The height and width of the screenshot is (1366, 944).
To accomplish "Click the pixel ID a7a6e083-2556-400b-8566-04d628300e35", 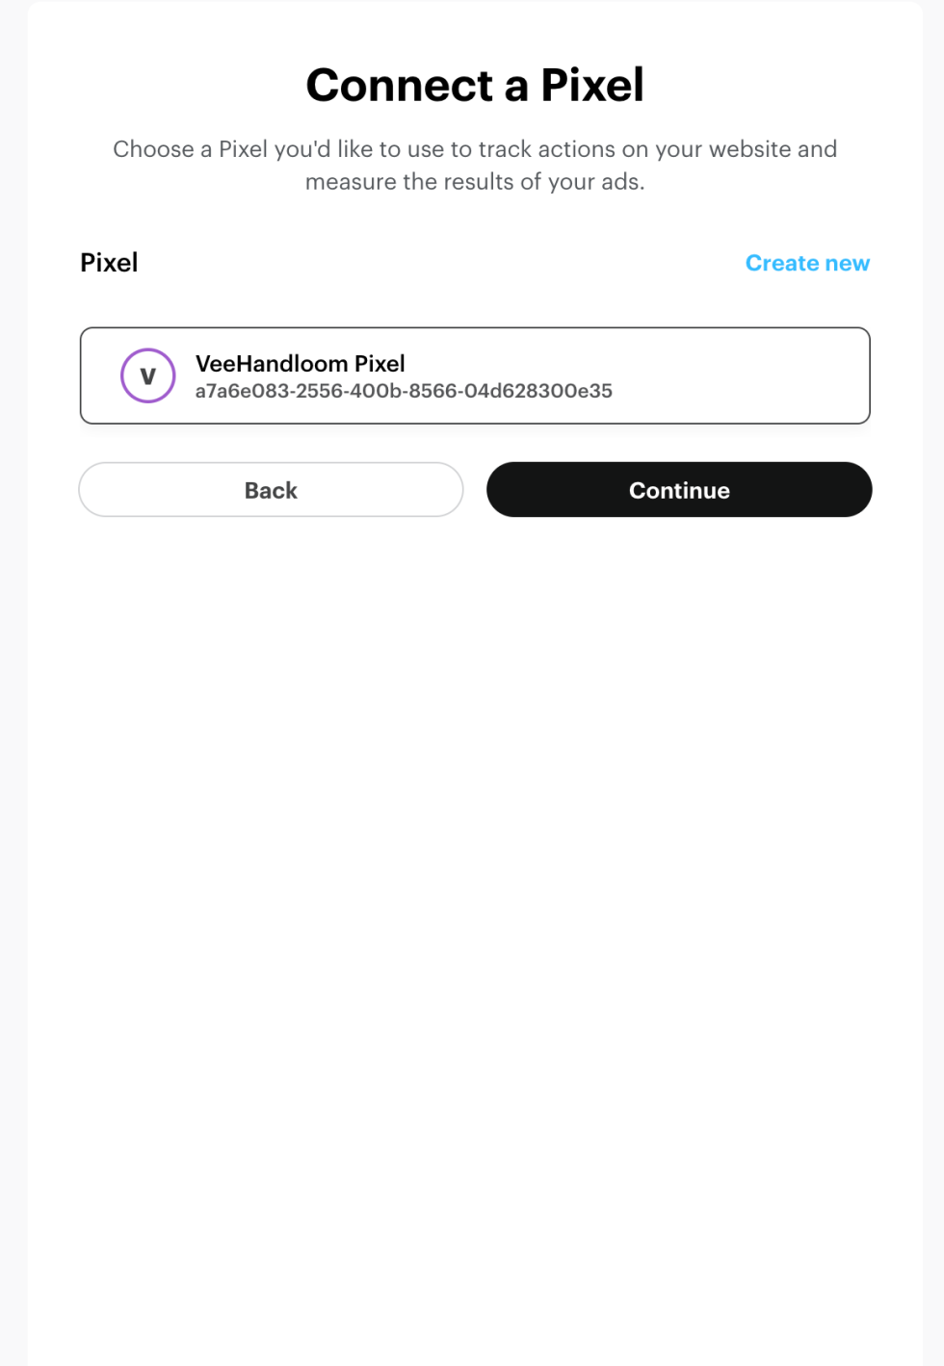I will point(404,391).
